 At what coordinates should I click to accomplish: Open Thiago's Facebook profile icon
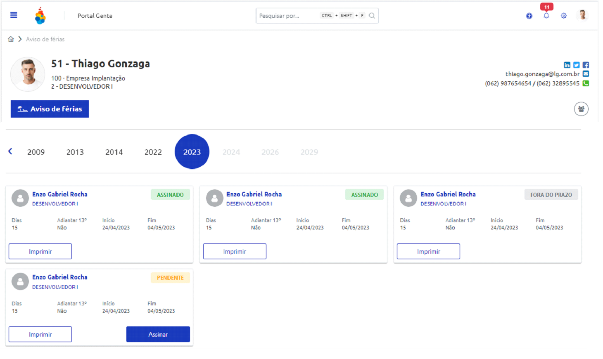(x=586, y=65)
